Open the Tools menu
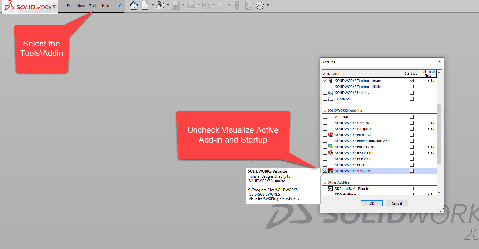Screen dimensions: 479x249 pyautogui.click(x=93, y=6)
